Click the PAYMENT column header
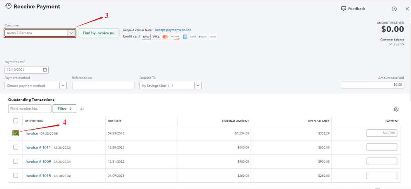Viewport: 411px width, 189px height. click(x=392, y=121)
